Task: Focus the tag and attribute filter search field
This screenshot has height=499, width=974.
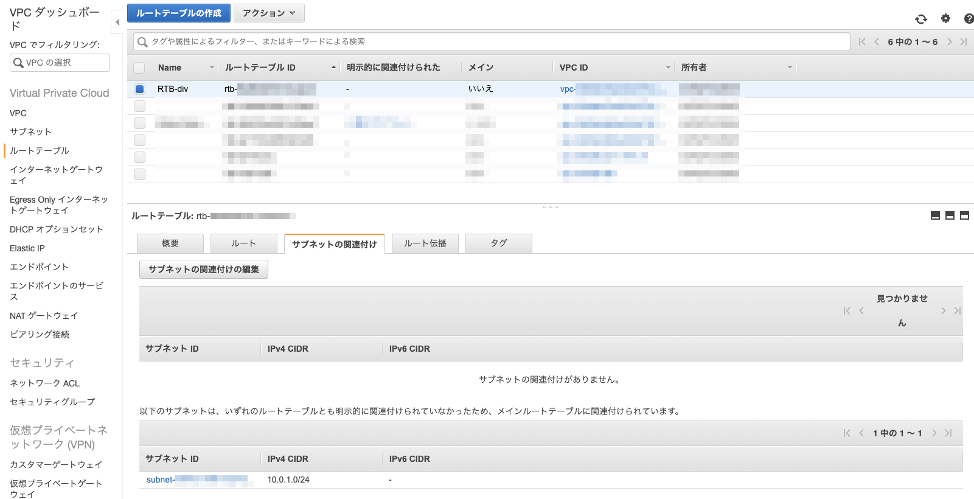Action: pyautogui.click(x=492, y=42)
